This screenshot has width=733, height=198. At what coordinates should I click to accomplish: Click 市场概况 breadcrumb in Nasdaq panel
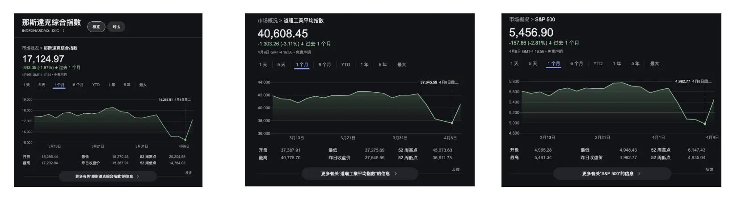click(x=30, y=48)
